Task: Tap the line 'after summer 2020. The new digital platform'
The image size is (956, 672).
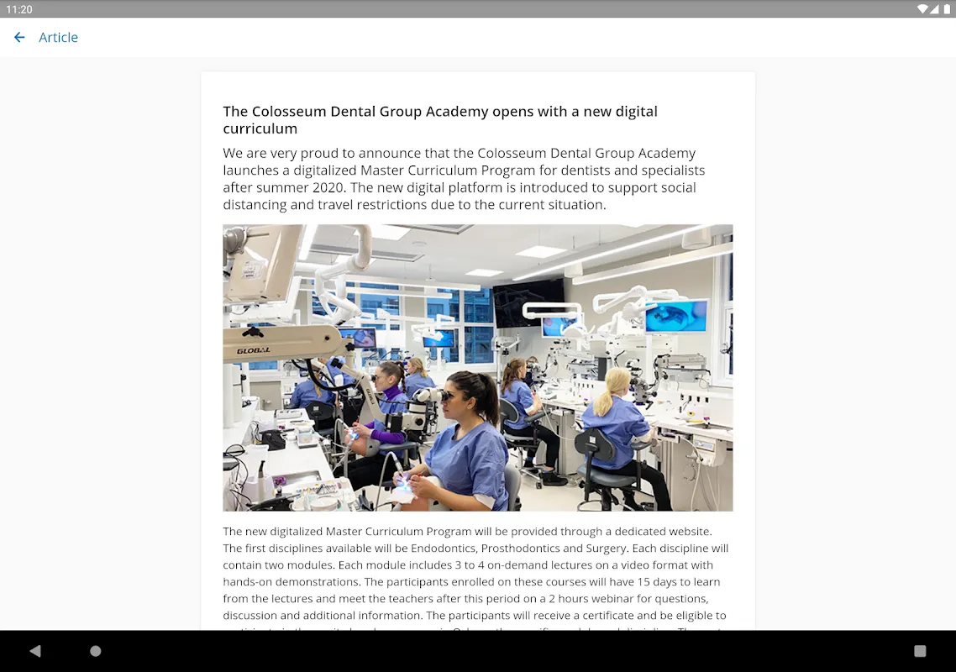Action: coord(460,188)
